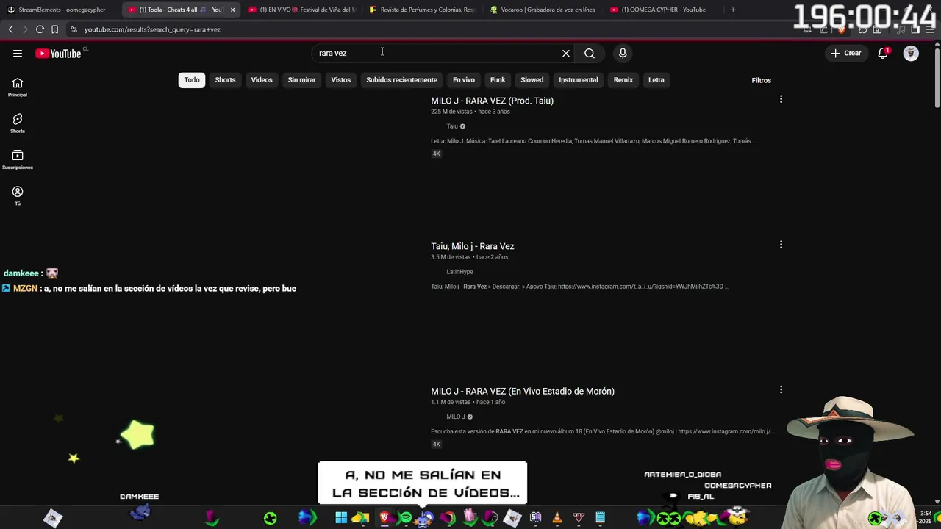Open a new browser tab
Image resolution: width=941 pixels, height=529 pixels.
tap(733, 10)
